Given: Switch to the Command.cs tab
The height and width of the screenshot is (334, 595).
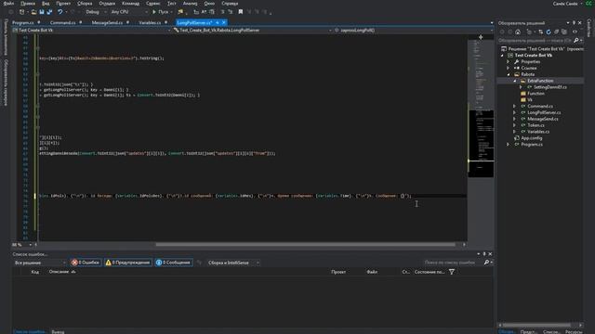Looking at the screenshot, I should pos(62,22).
